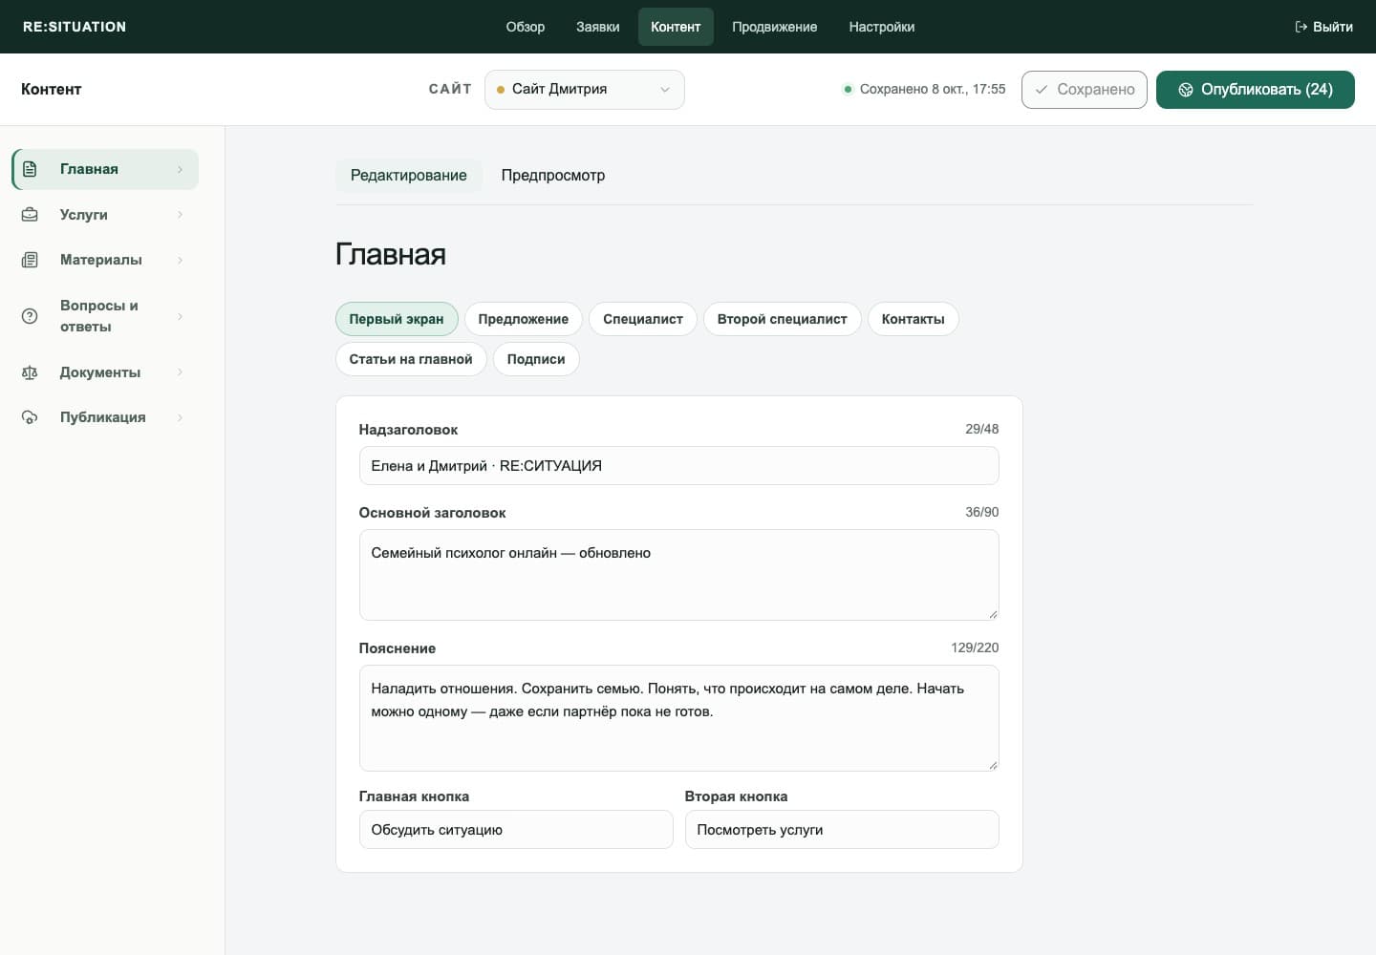This screenshot has height=955, width=1376.
Task: Click the document icon next to Главная
Action: 30,169
